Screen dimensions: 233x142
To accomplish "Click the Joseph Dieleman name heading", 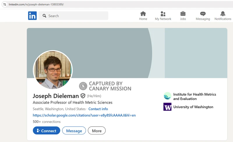I will [x=56, y=96].
